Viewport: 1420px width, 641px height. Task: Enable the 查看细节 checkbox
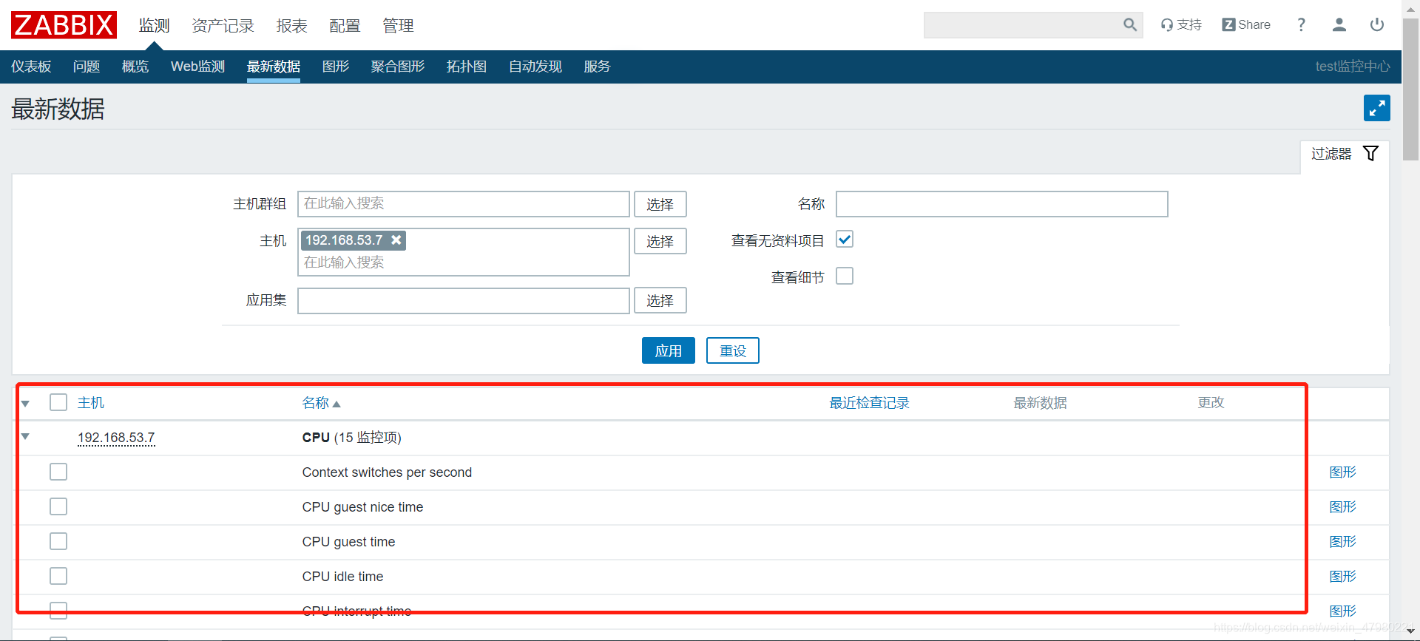[845, 276]
